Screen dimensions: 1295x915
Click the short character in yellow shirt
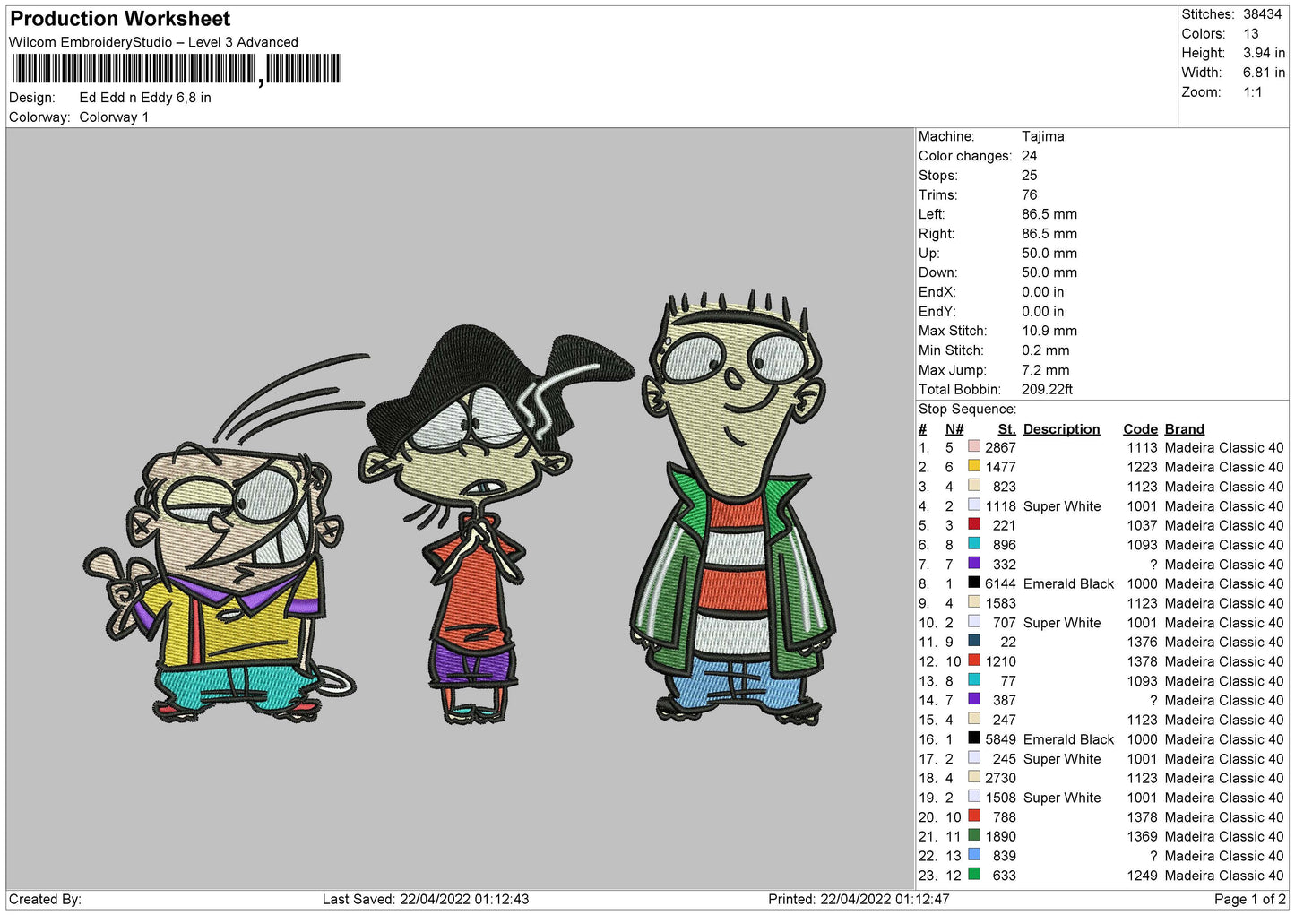coord(233,574)
